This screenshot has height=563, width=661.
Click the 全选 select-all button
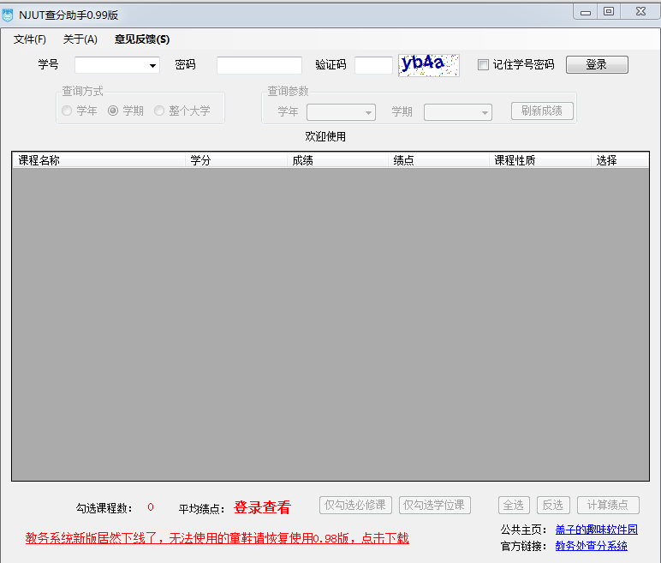[514, 506]
